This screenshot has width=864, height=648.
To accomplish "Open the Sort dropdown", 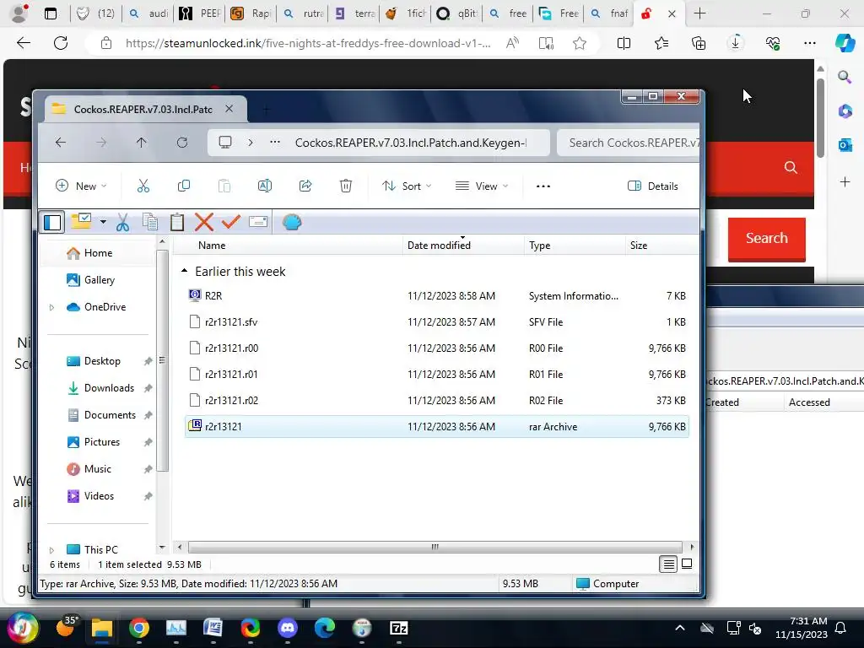I will (x=407, y=186).
